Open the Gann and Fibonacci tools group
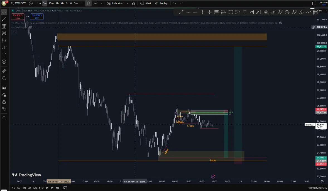The height and width of the screenshot is (191, 328). point(4,26)
